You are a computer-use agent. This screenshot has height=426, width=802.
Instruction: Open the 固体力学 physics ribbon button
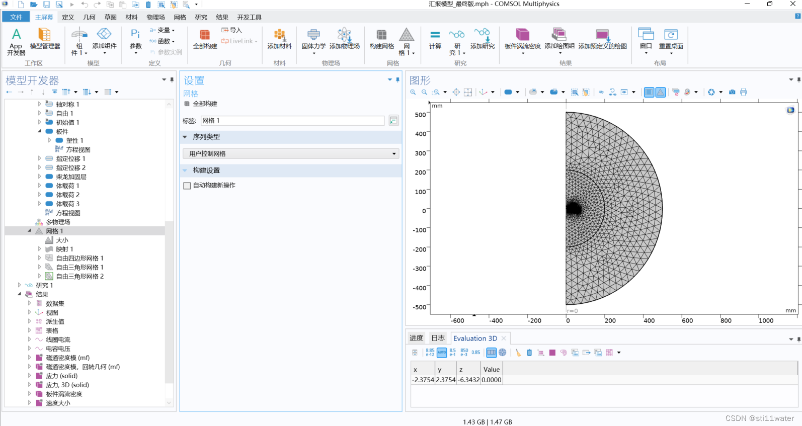313,40
